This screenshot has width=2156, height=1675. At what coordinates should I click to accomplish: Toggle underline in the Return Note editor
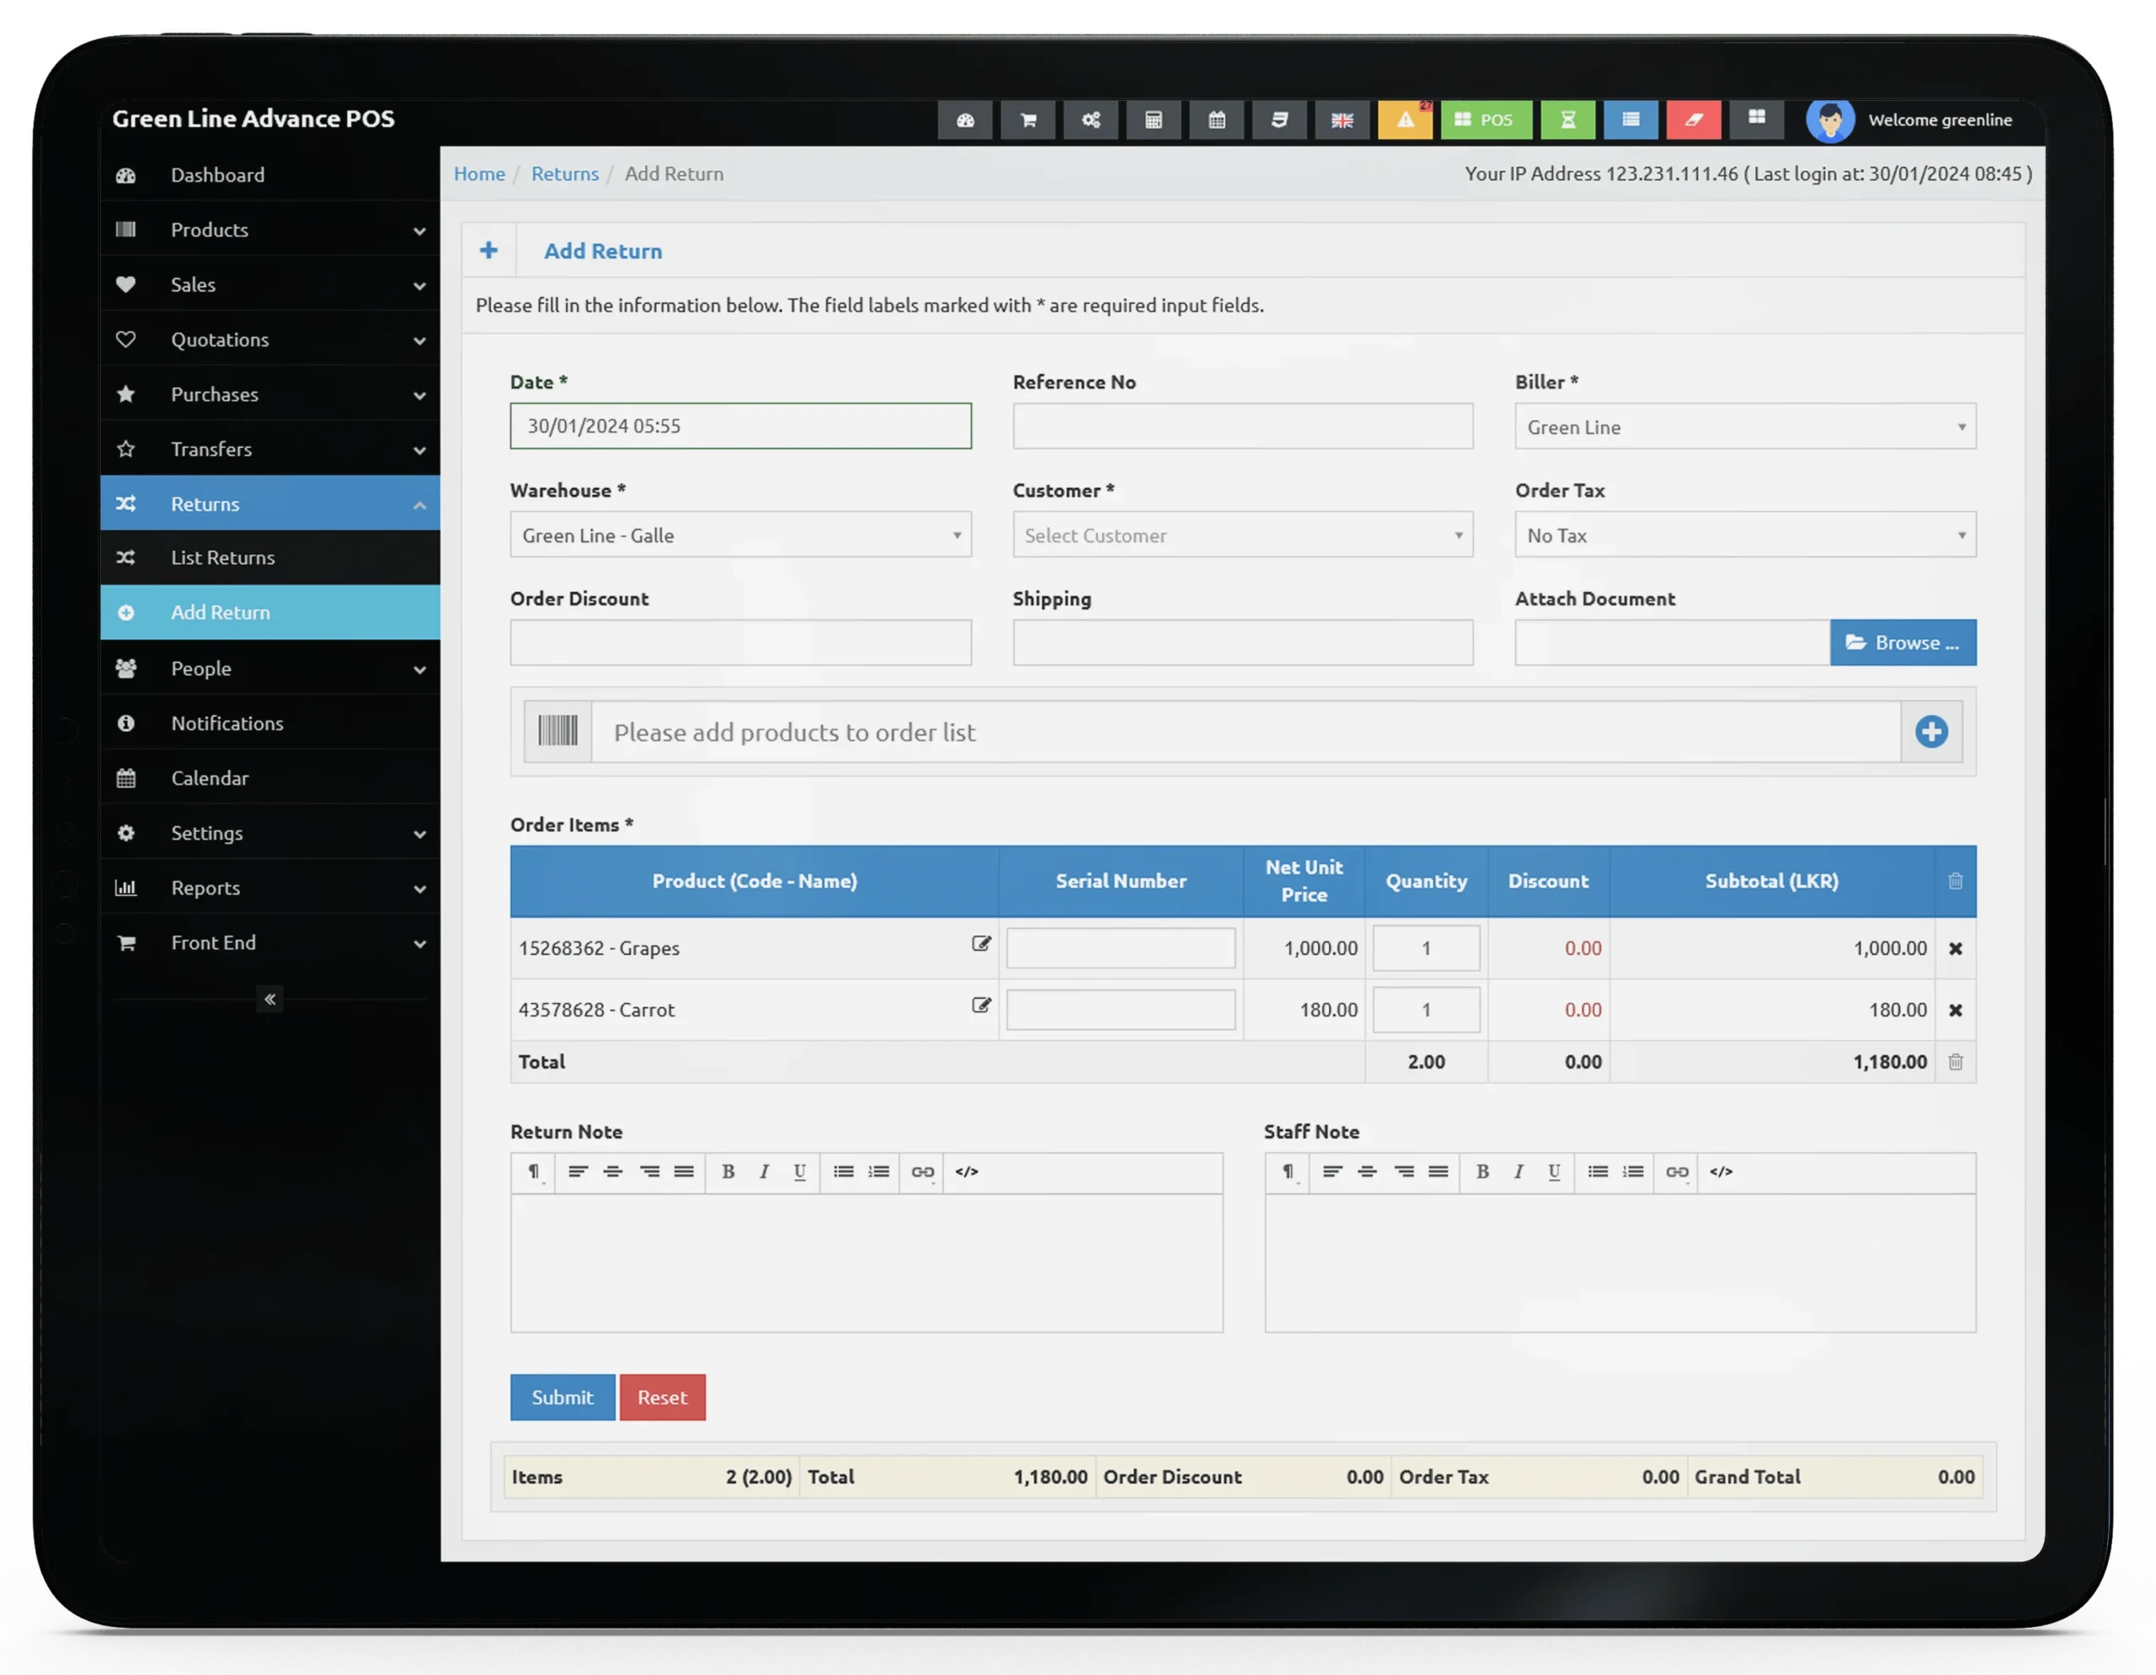click(x=799, y=1171)
